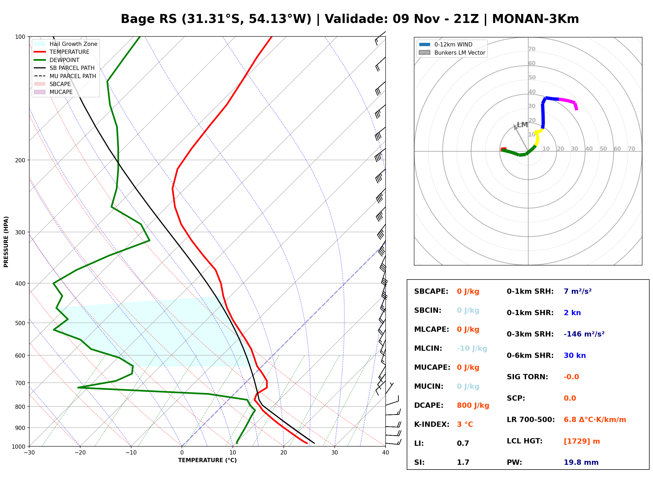Click the LM label on the hodograph

(x=522, y=125)
